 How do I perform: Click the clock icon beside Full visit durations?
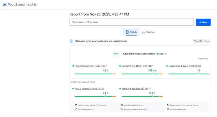[76, 109]
